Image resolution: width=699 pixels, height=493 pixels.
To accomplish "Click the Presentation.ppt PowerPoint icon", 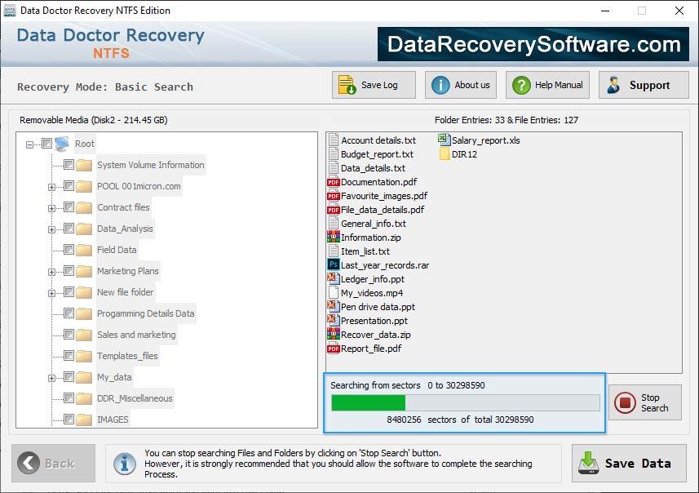I will pos(334,320).
